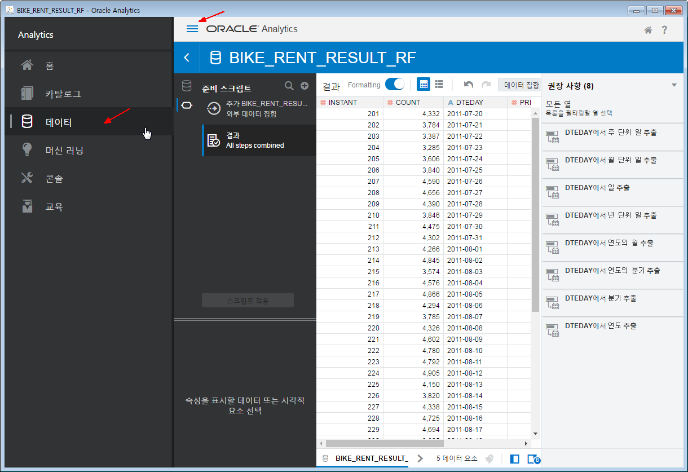Add a step with the plus icon
The height and width of the screenshot is (472, 688).
click(305, 86)
